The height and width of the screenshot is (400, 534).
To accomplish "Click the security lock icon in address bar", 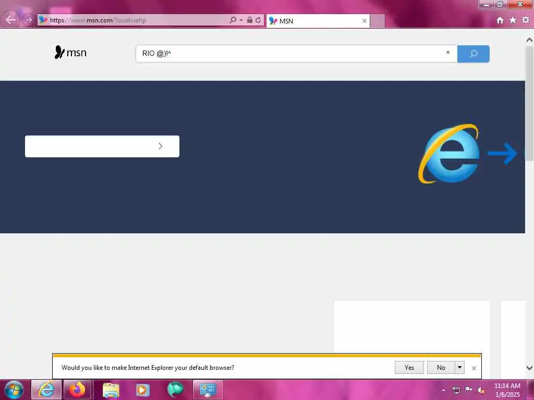I will tap(250, 20).
